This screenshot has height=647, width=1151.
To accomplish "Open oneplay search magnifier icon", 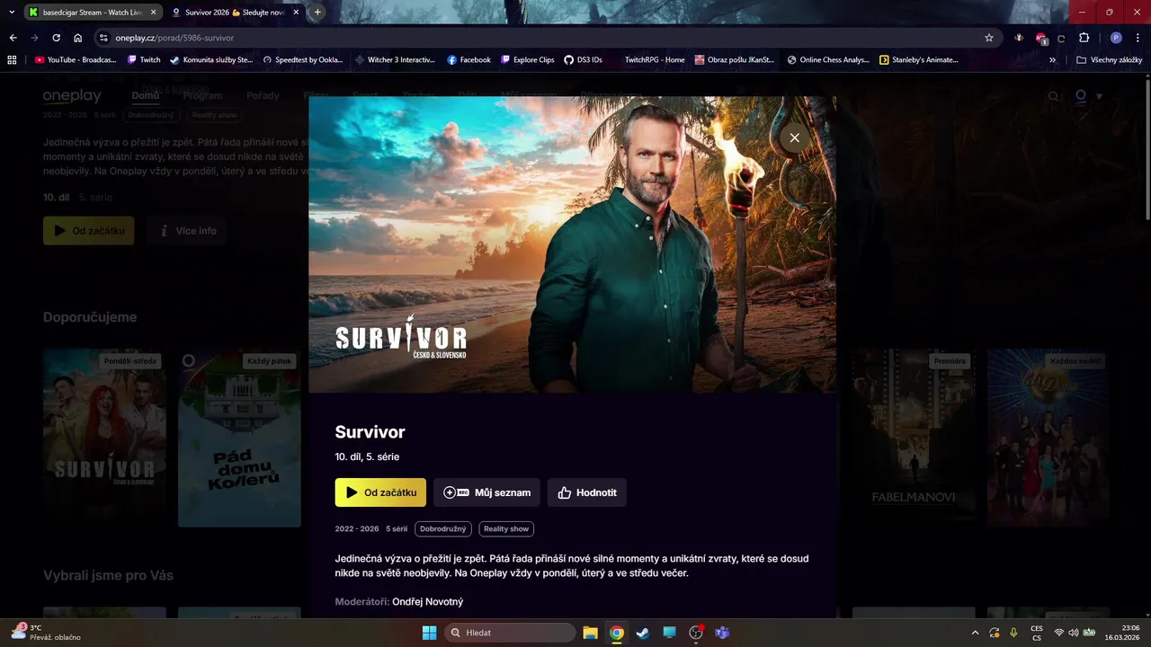I will tap(1054, 96).
